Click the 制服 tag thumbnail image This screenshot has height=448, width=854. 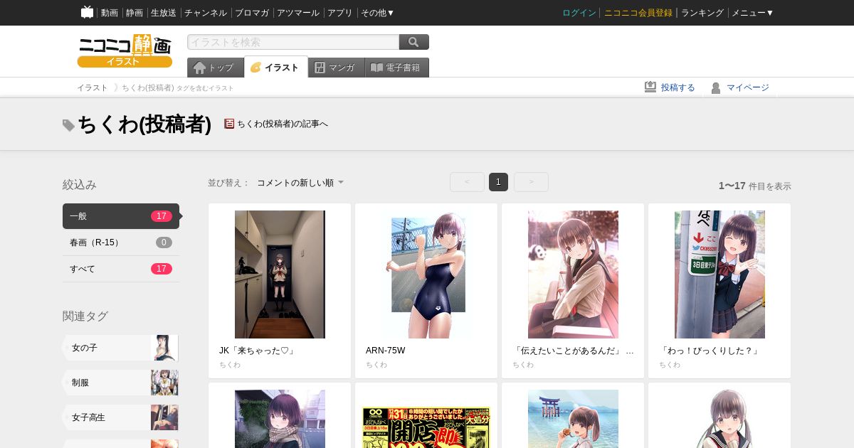(x=164, y=383)
